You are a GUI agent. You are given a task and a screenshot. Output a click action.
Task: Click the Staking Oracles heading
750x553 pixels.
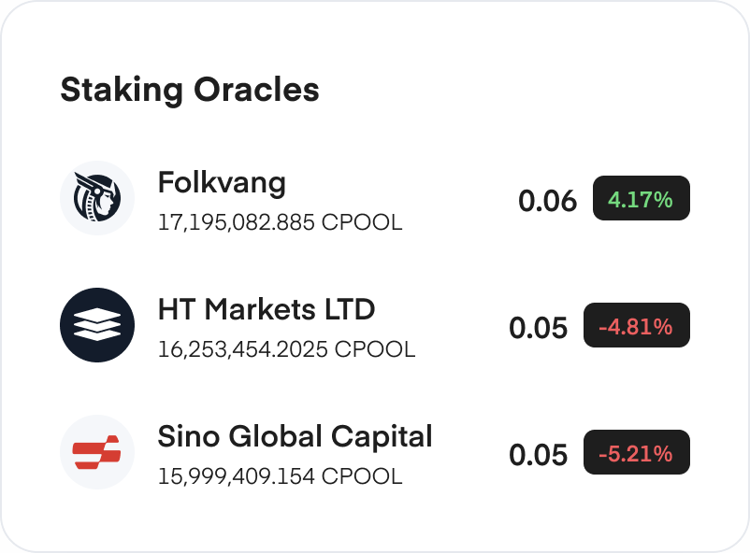[189, 91]
